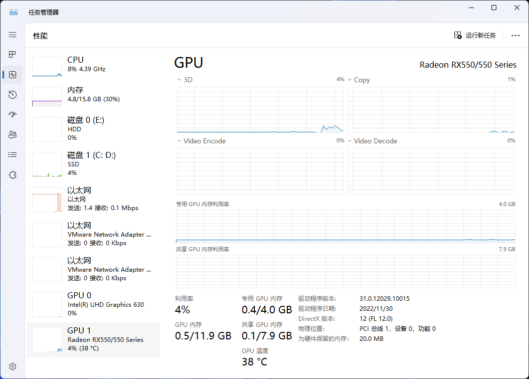Click the Ethernet usage thumbnail graph

[x=47, y=200]
